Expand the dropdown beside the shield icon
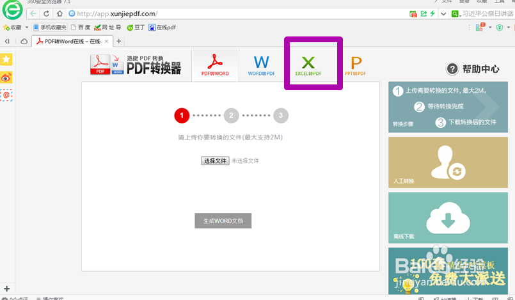Screen dimensions: 515x300 tap(509, 28)
